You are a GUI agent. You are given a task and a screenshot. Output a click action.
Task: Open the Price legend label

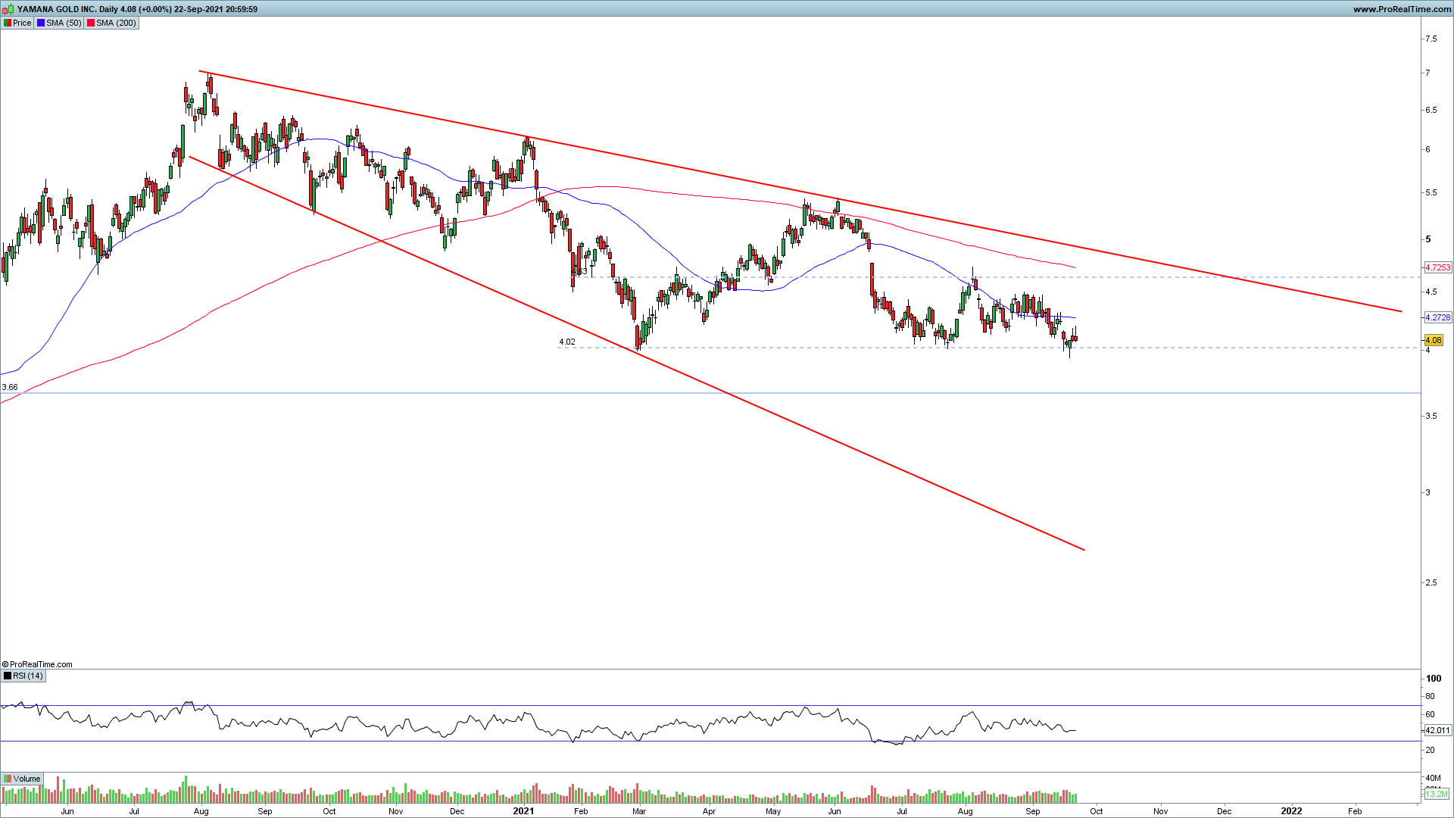[22, 23]
